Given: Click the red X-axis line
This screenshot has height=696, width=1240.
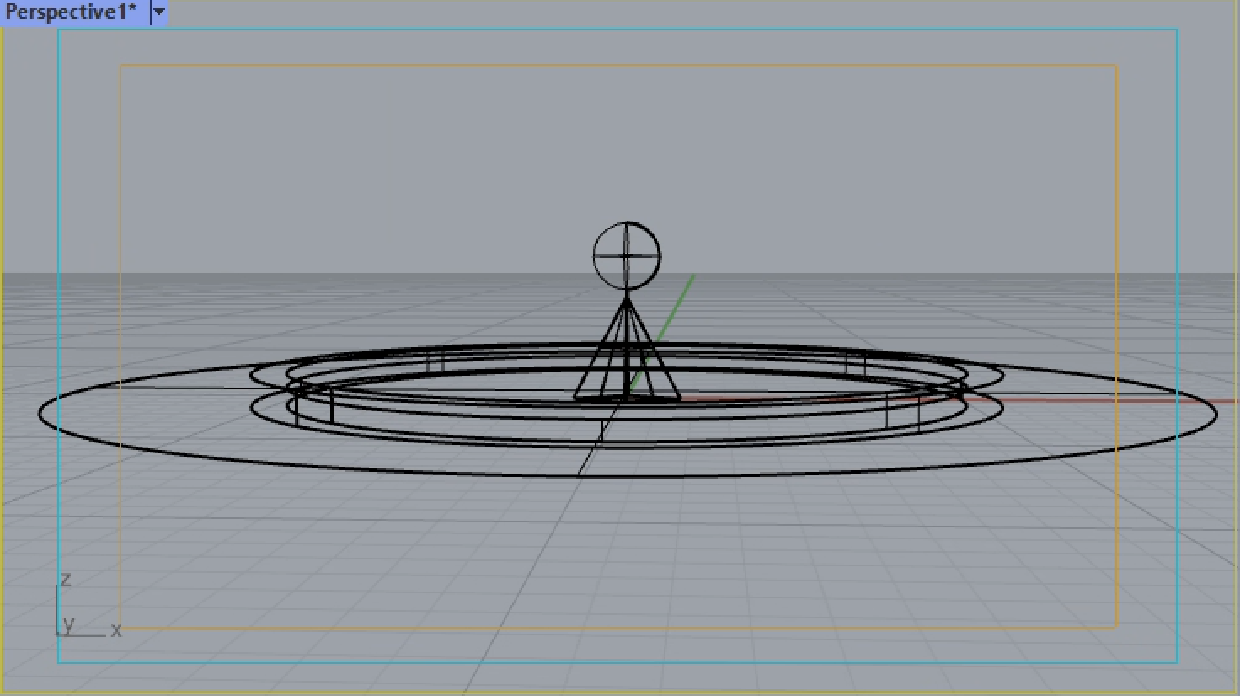Looking at the screenshot, I should point(1095,400).
